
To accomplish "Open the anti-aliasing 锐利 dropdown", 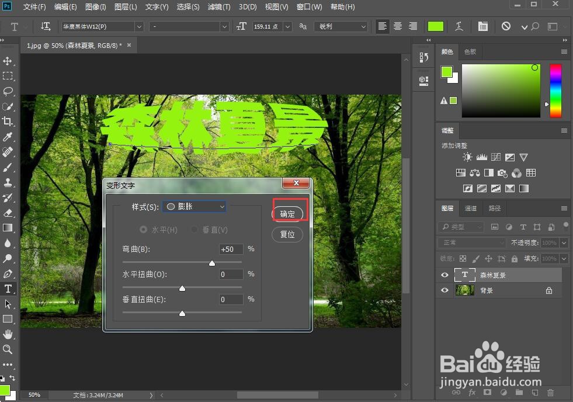I will pos(341,26).
